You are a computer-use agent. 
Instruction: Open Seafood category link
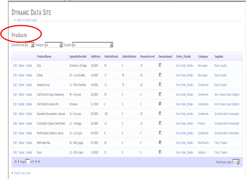(202, 152)
